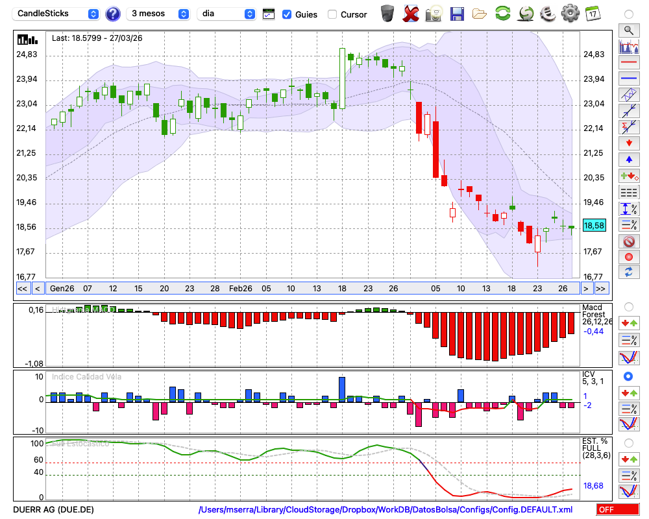Click the curve indicator button beside Estocastico panel

pyautogui.click(x=629, y=491)
